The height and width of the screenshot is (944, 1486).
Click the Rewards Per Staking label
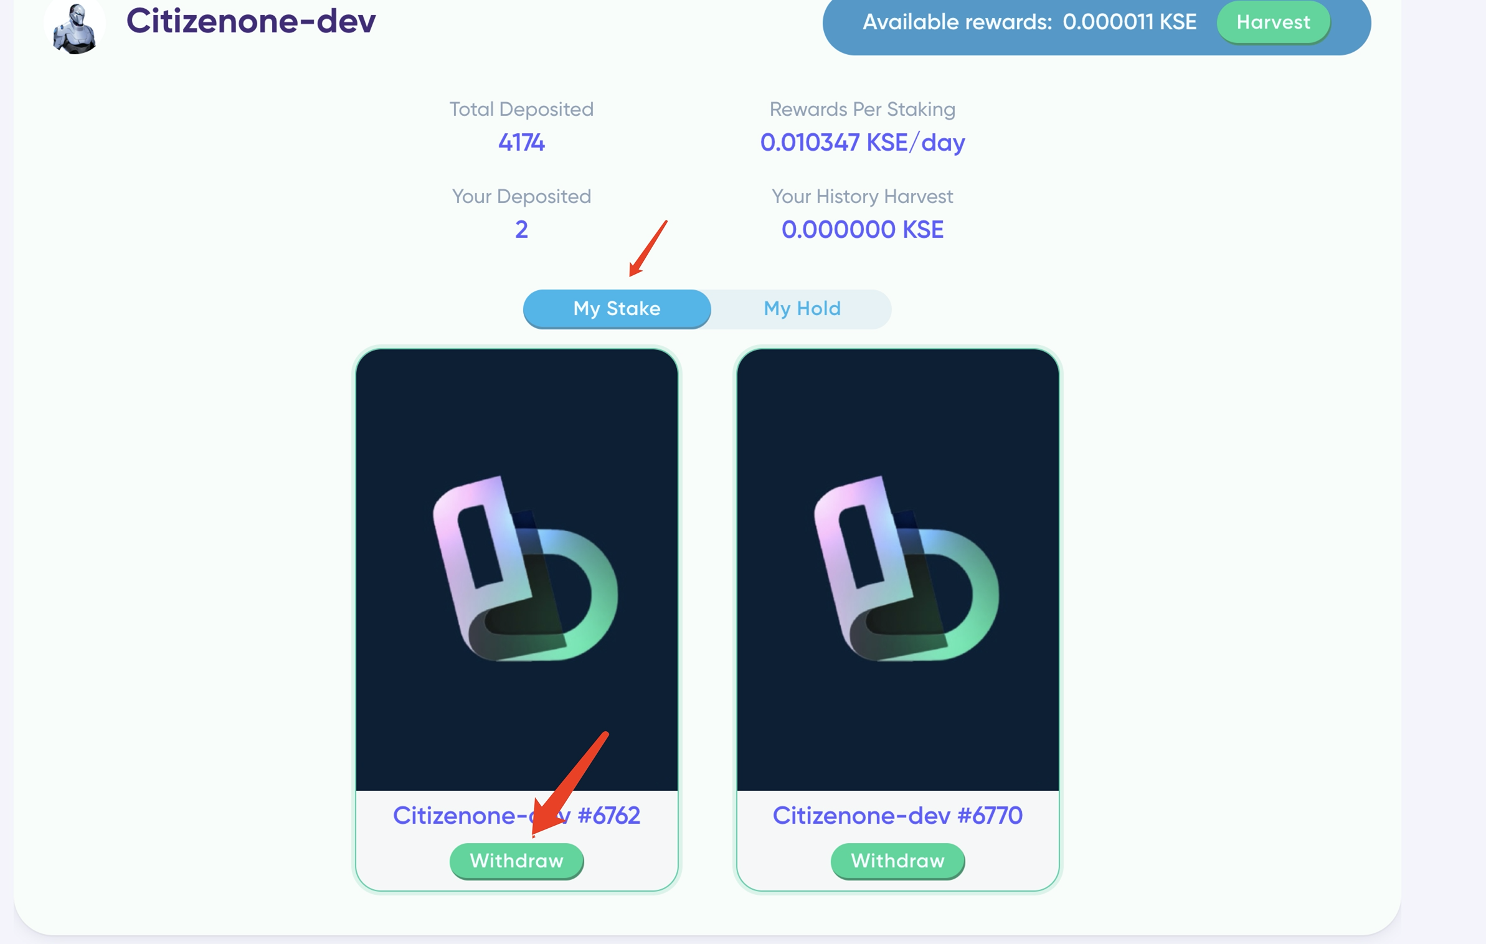coord(862,109)
